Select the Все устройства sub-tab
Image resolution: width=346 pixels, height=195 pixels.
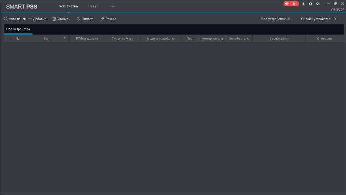(18, 29)
